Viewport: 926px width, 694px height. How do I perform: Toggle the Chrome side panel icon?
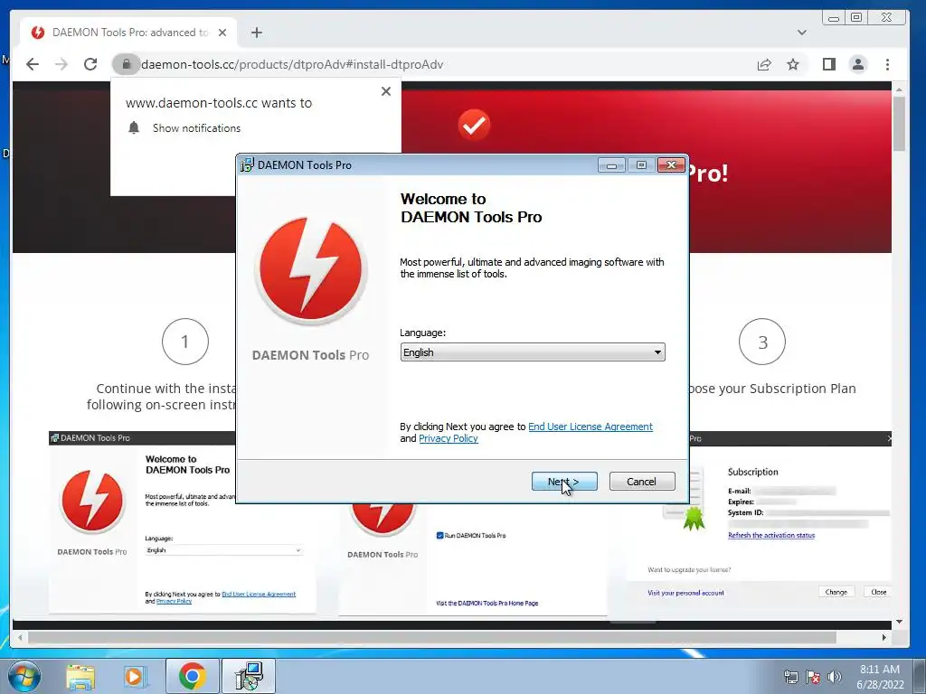829,64
